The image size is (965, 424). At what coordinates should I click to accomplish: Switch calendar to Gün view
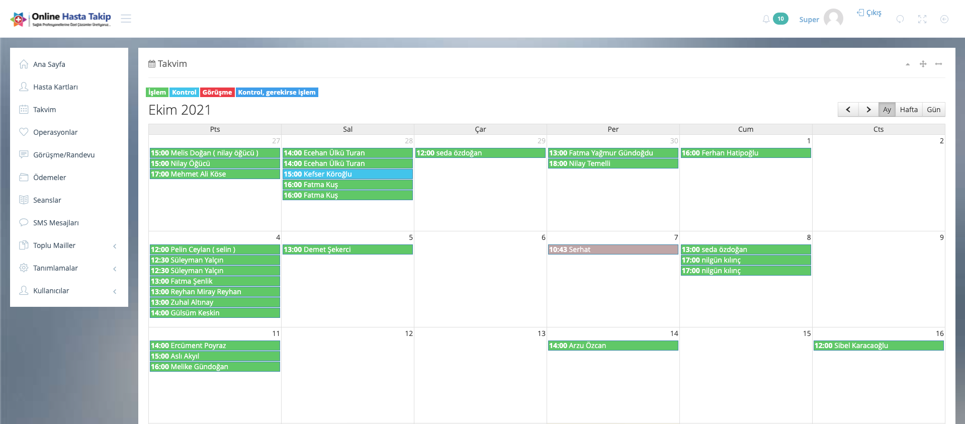click(x=933, y=110)
